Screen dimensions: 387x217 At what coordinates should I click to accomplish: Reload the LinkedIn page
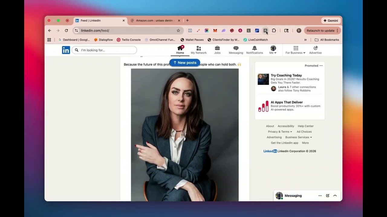pos(67,30)
